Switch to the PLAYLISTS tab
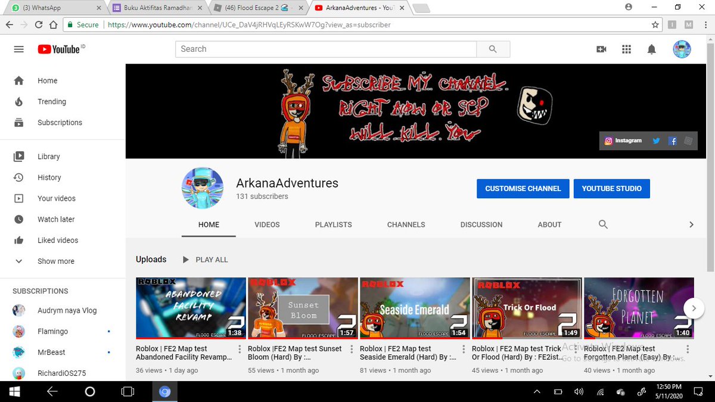This screenshot has width=715, height=402. point(334,225)
